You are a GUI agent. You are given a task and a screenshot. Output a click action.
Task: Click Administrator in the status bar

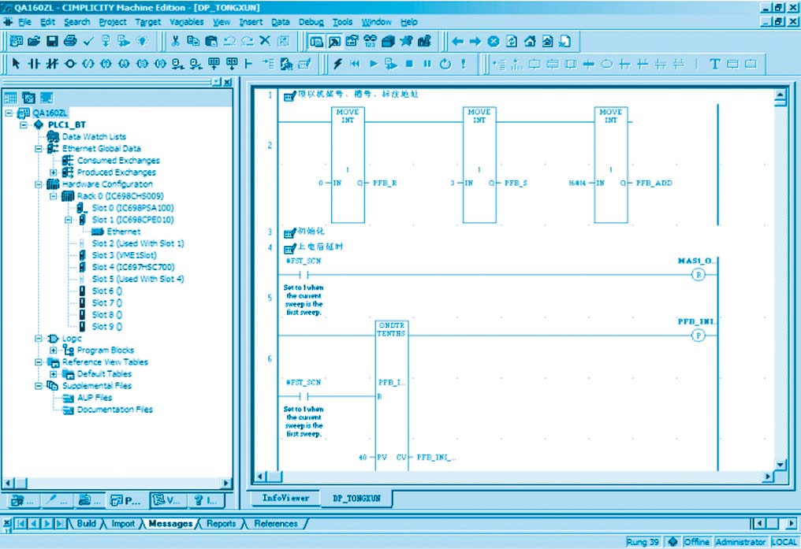coord(741,542)
